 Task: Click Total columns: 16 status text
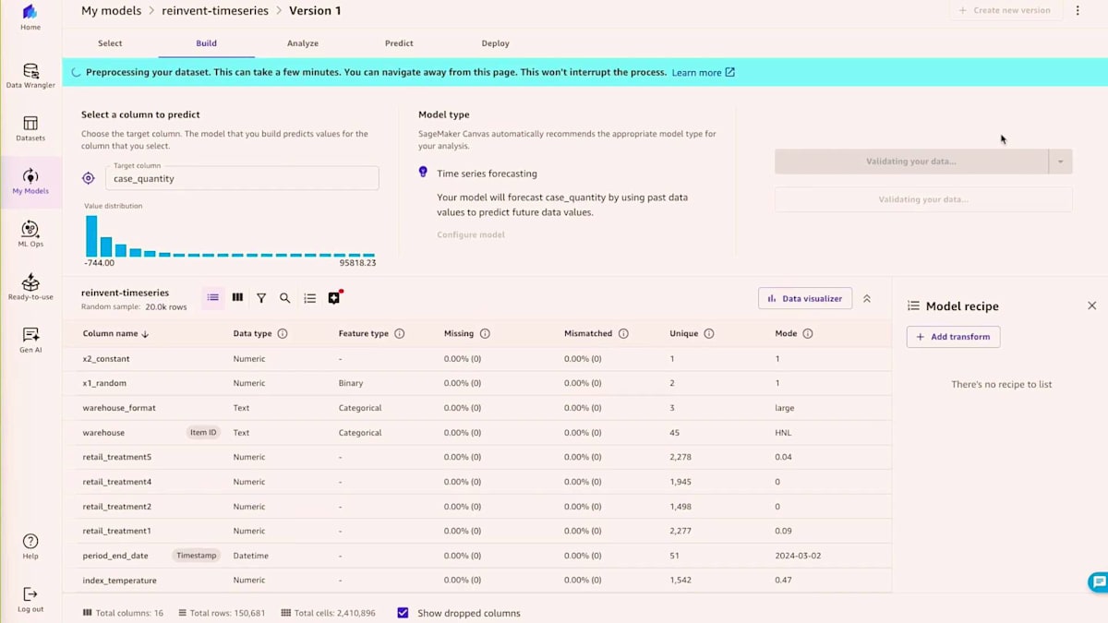[x=123, y=613]
